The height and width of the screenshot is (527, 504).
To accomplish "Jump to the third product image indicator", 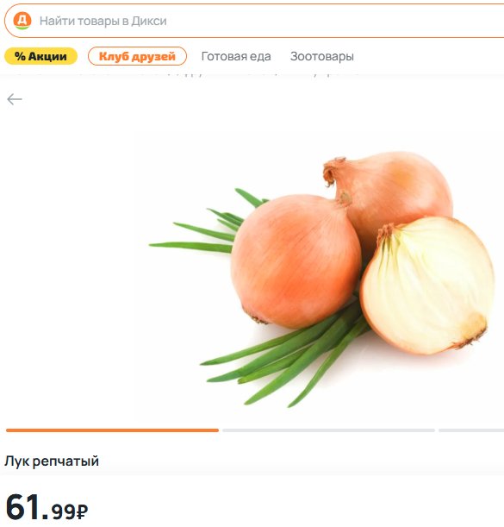I will pos(471,430).
